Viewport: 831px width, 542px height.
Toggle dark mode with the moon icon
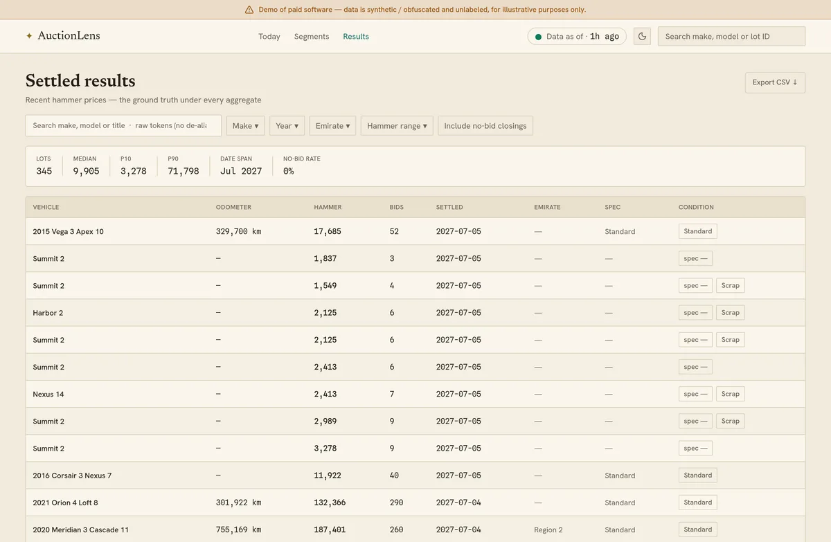click(x=642, y=36)
